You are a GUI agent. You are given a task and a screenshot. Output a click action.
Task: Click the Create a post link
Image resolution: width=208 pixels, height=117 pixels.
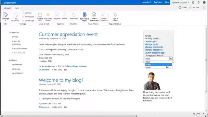click(x=151, y=42)
